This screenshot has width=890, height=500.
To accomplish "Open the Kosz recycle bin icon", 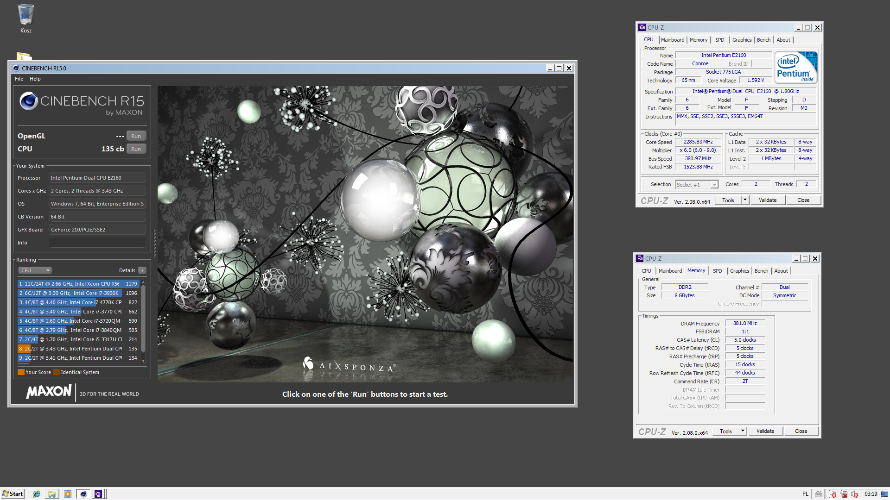I will tap(25, 19).
